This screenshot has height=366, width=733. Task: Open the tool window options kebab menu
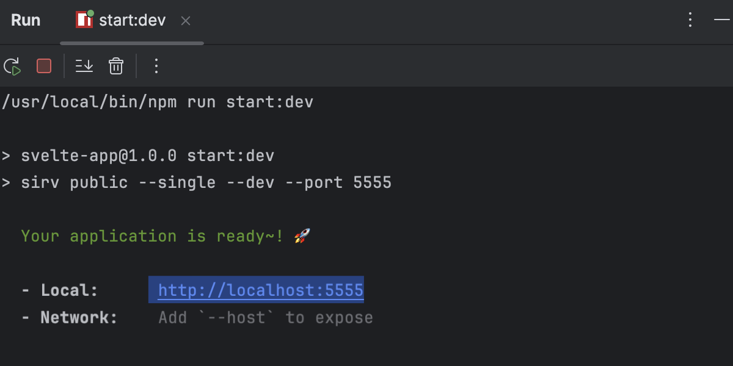(690, 20)
